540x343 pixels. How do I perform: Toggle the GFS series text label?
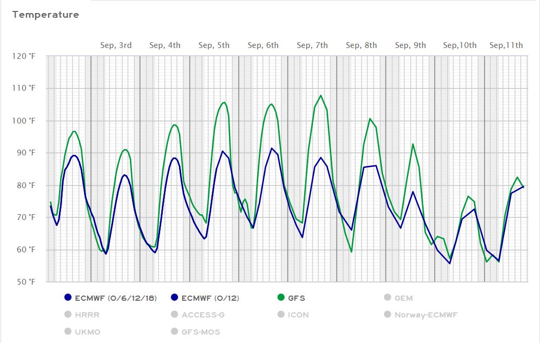[x=296, y=298]
